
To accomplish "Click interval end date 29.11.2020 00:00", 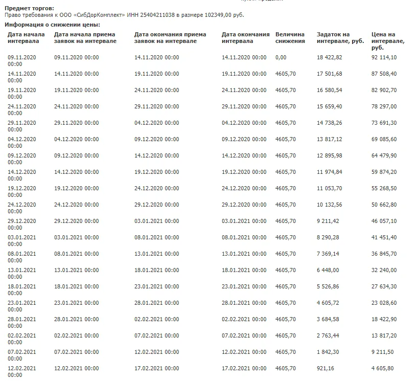I will [244, 106].
